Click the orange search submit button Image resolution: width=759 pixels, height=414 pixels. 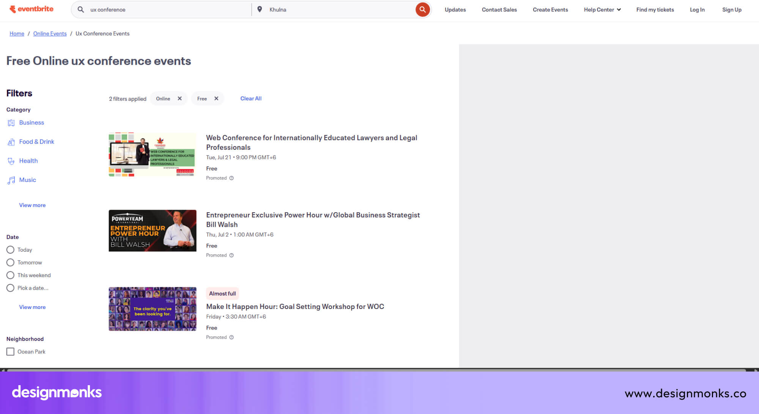click(x=422, y=9)
